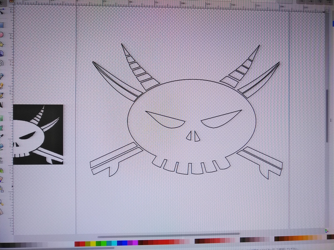Select the Ellipse/Circle tool
The image size is (334, 250).
pyautogui.click(x=1, y=35)
